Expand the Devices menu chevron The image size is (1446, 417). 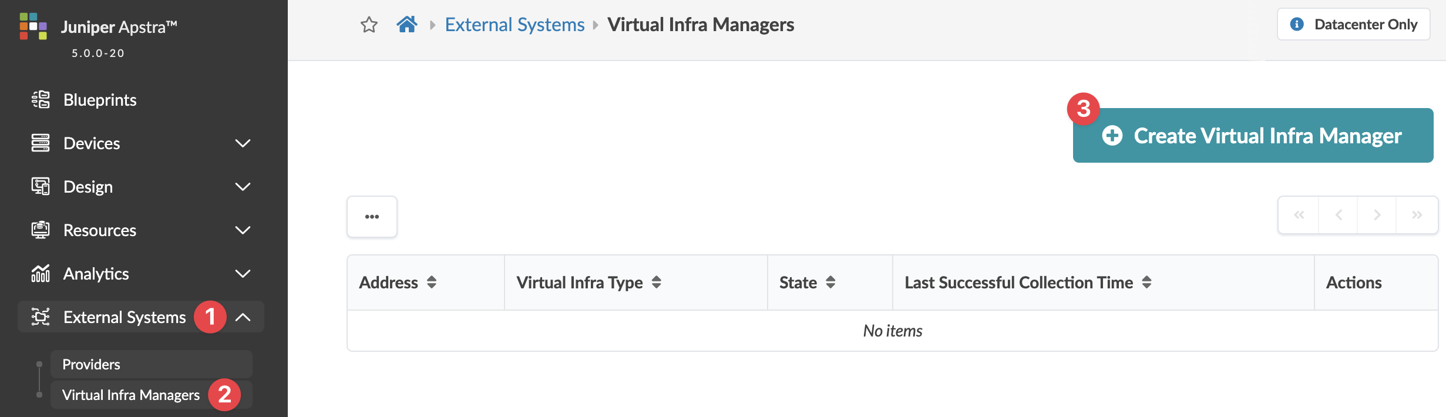[x=243, y=143]
